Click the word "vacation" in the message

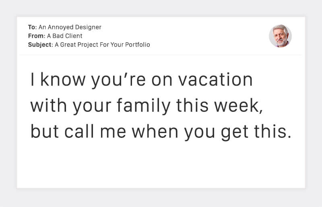[x=215, y=80]
